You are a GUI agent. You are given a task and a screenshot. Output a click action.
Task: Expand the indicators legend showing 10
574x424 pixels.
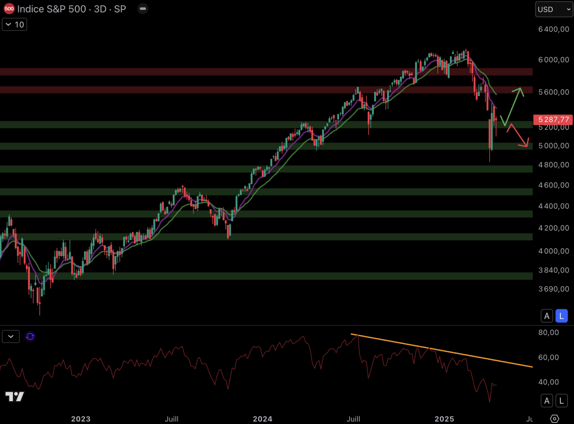click(x=15, y=24)
